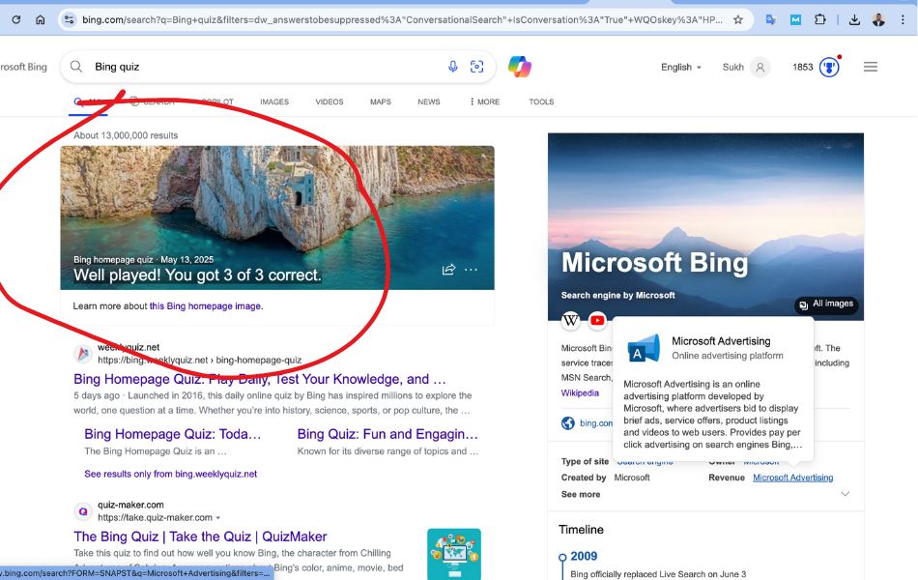The width and height of the screenshot is (918, 580).
Task: Open Chrome profile avatar
Action: pyautogui.click(x=878, y=20)
